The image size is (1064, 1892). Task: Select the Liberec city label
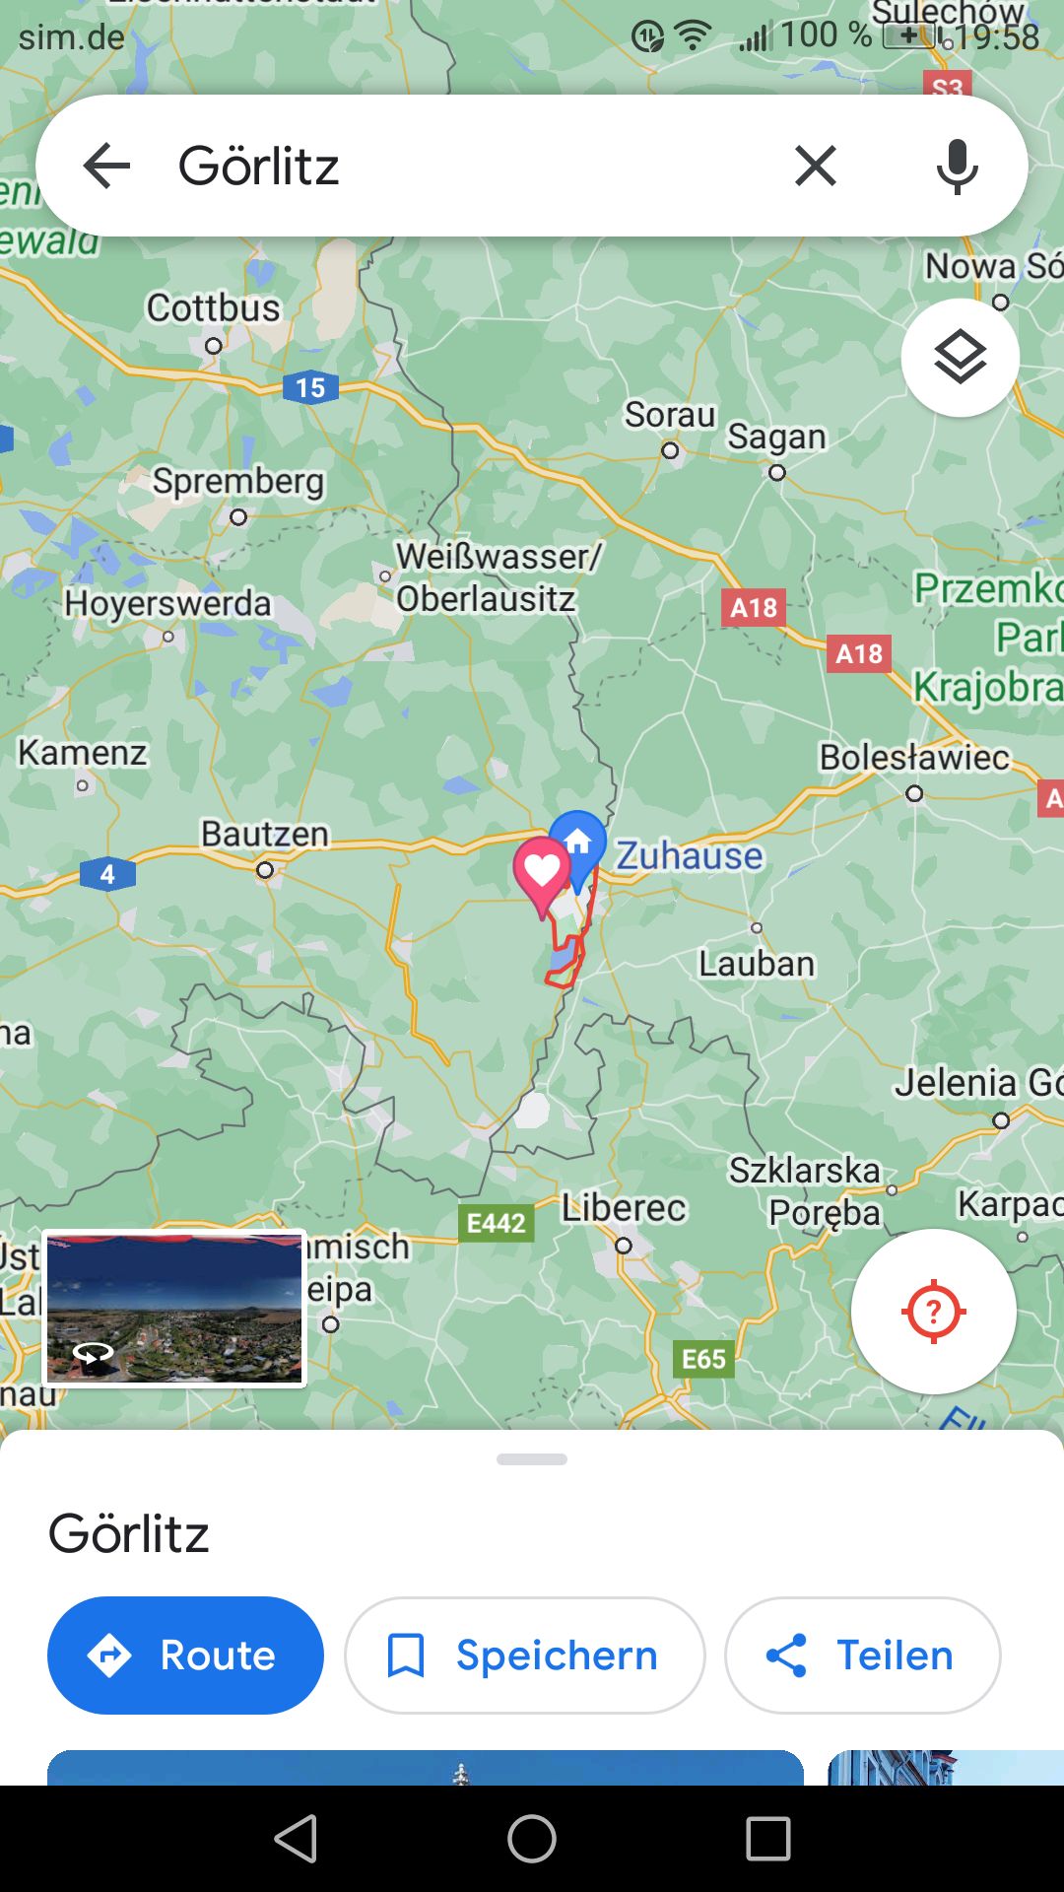coord(624,1207)
